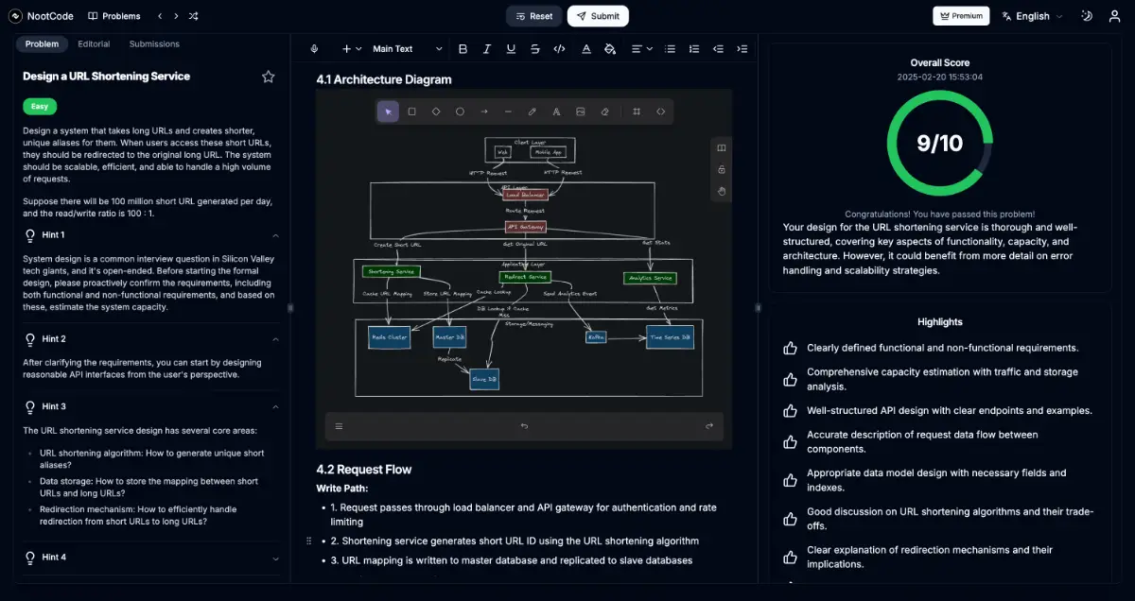This screenshot has height=601, width=1135.
Task: Select the rectangle shape tool in diagram toolbar
Action: click(x=411, y=112)
